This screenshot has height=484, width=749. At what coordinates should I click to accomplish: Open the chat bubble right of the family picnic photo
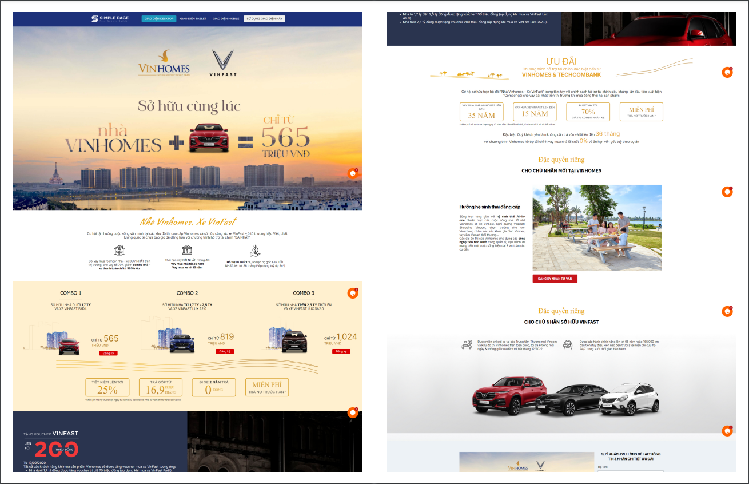(x=727, y=192)
